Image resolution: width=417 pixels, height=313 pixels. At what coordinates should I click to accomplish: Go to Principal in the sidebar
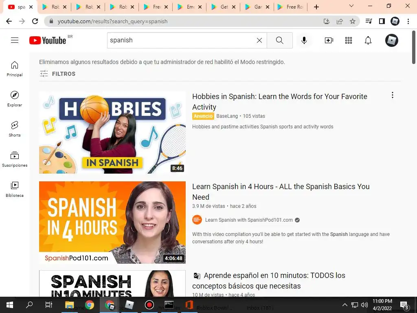15,69
